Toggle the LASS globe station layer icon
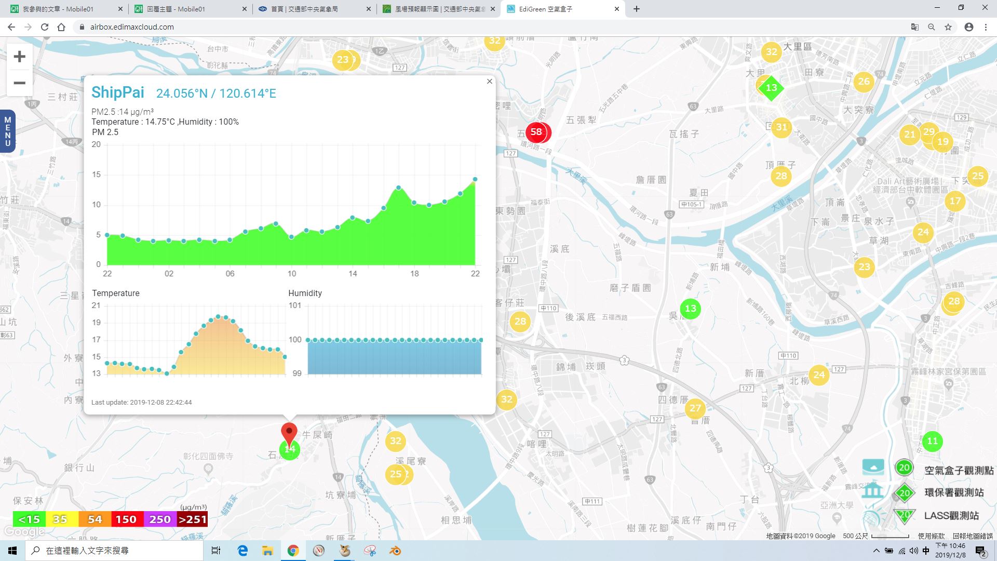Screen dimensions: 997x561 873,517
